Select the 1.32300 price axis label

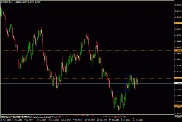tap(178, 66)
